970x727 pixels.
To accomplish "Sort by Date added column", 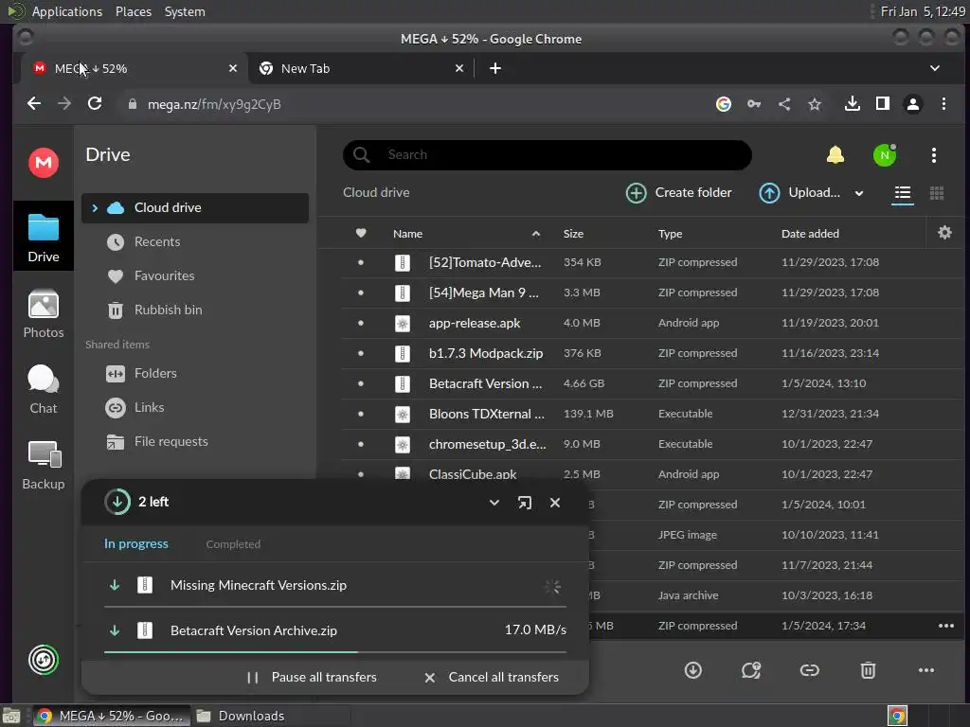I will click(810, 234).
